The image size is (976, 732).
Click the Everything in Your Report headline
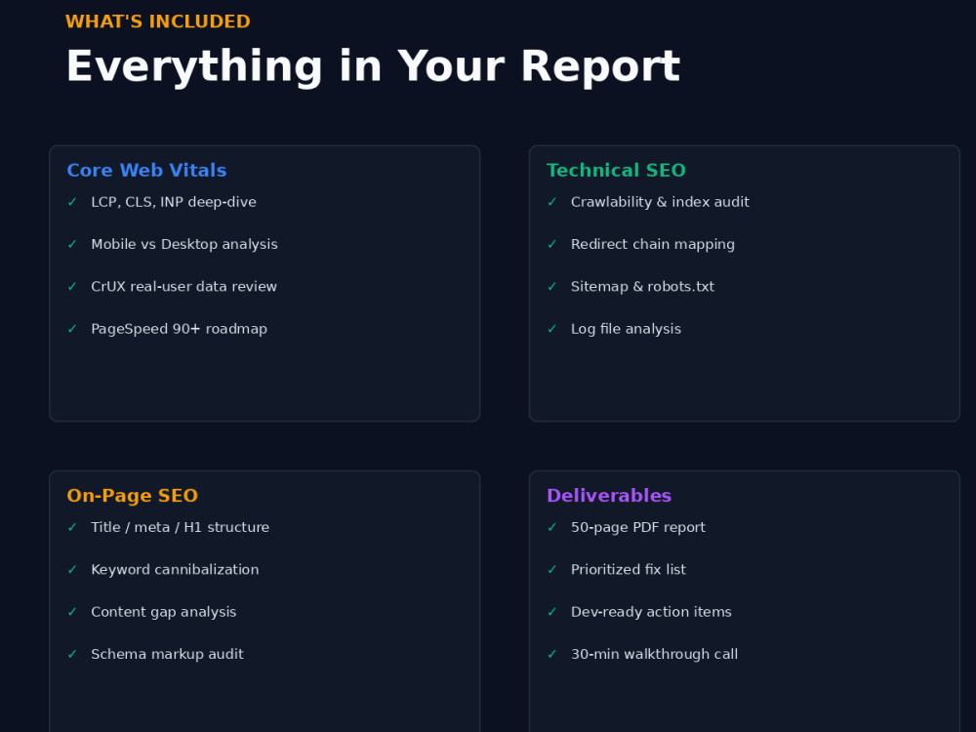click(374, 66)
